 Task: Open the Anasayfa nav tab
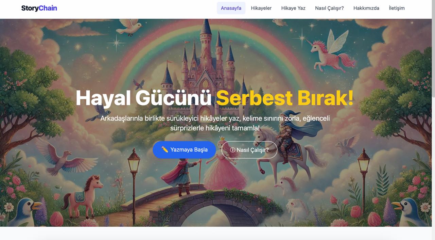(x=231, y=8)
